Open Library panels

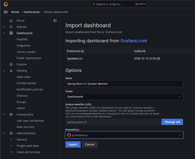pyautogui.click(x=26, y=52)
